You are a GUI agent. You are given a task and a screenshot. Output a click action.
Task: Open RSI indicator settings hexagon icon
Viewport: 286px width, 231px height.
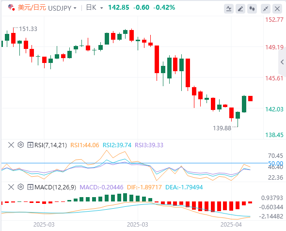[x=21, y=145]
